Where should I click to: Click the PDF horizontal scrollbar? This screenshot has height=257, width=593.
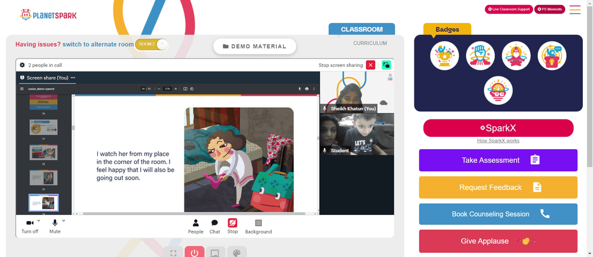(x=194, y=214)
